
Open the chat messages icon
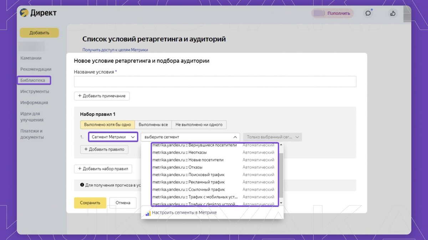[368, 13]
